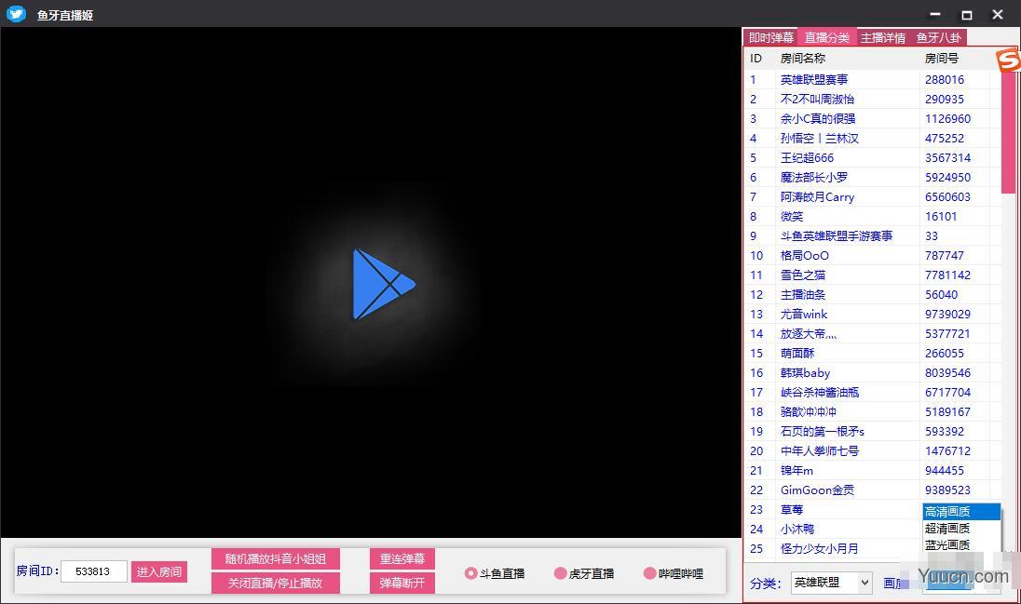This screenshot has height=604, width=1021.
Task: Close the 鱼牙直播姬 window
Action: point(998,15)
